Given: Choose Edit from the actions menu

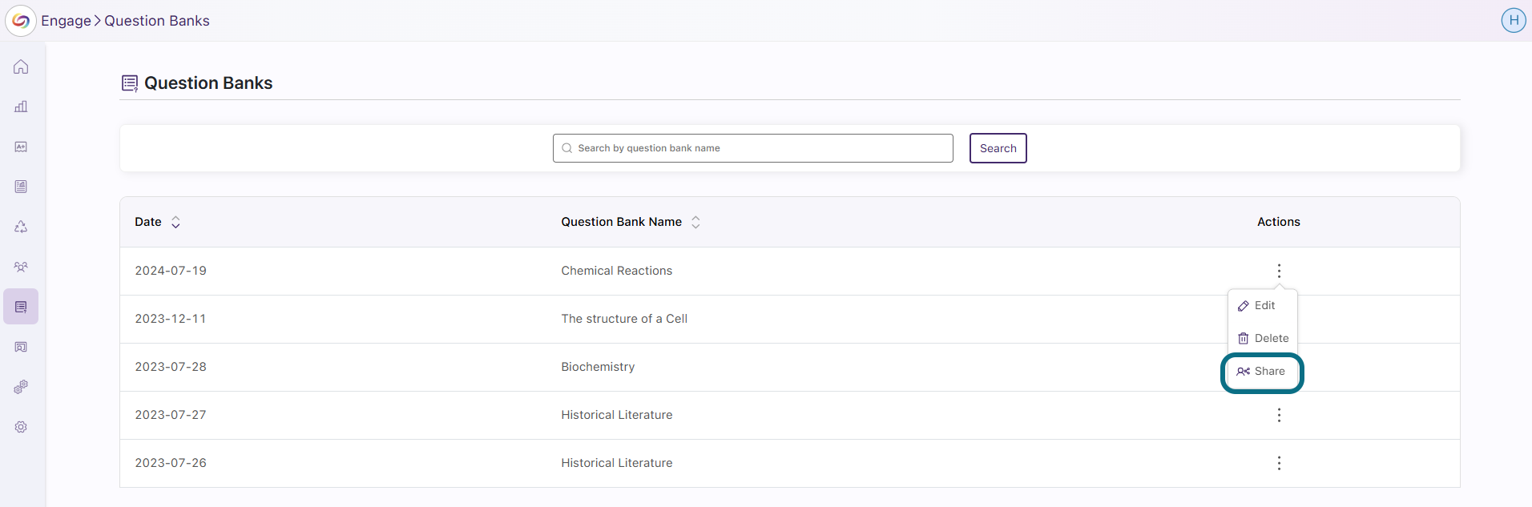Looking at the screenshot, I should (1262, 305).
